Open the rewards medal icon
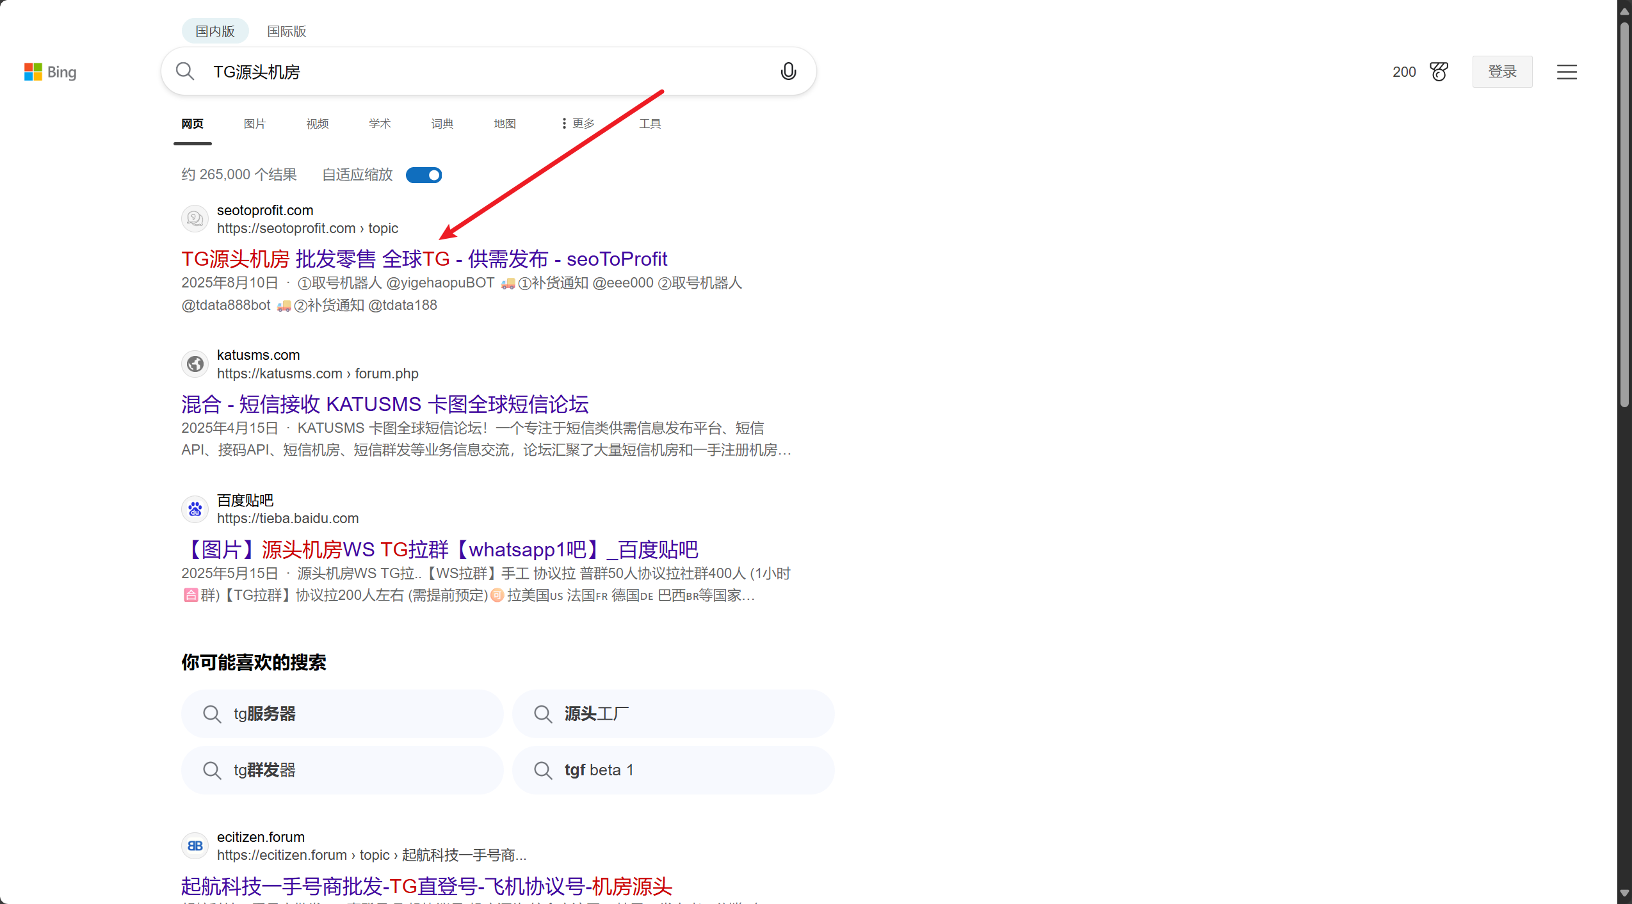 (1439, 72)
